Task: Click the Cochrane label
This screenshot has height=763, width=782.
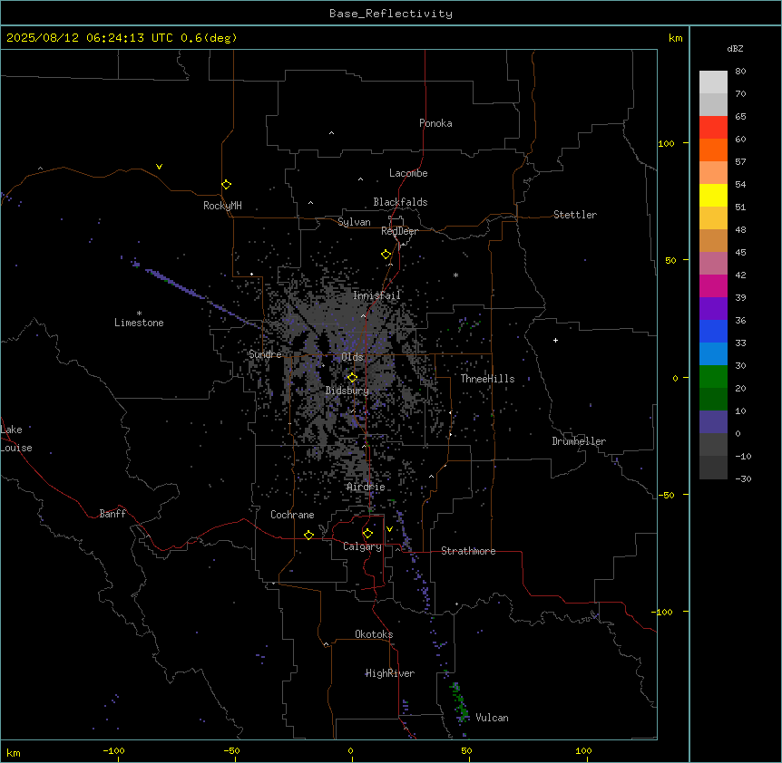Action: pos(292,515)
